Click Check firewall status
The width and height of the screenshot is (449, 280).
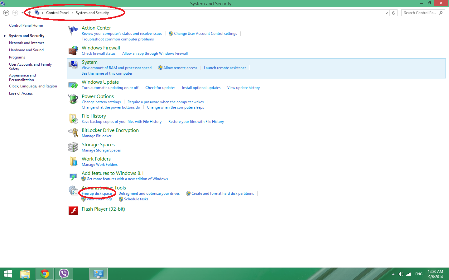coord(99,54)
